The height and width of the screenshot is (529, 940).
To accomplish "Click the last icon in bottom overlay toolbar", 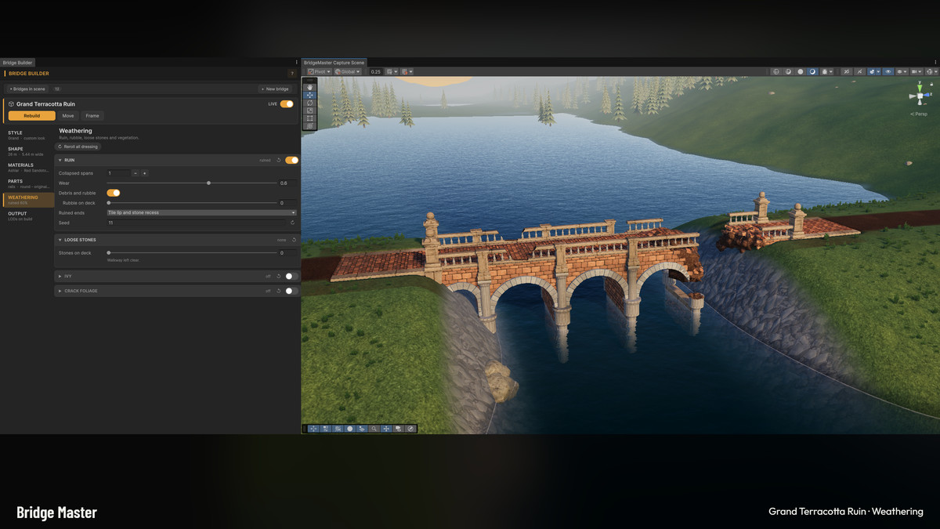I will coord(410,429).
